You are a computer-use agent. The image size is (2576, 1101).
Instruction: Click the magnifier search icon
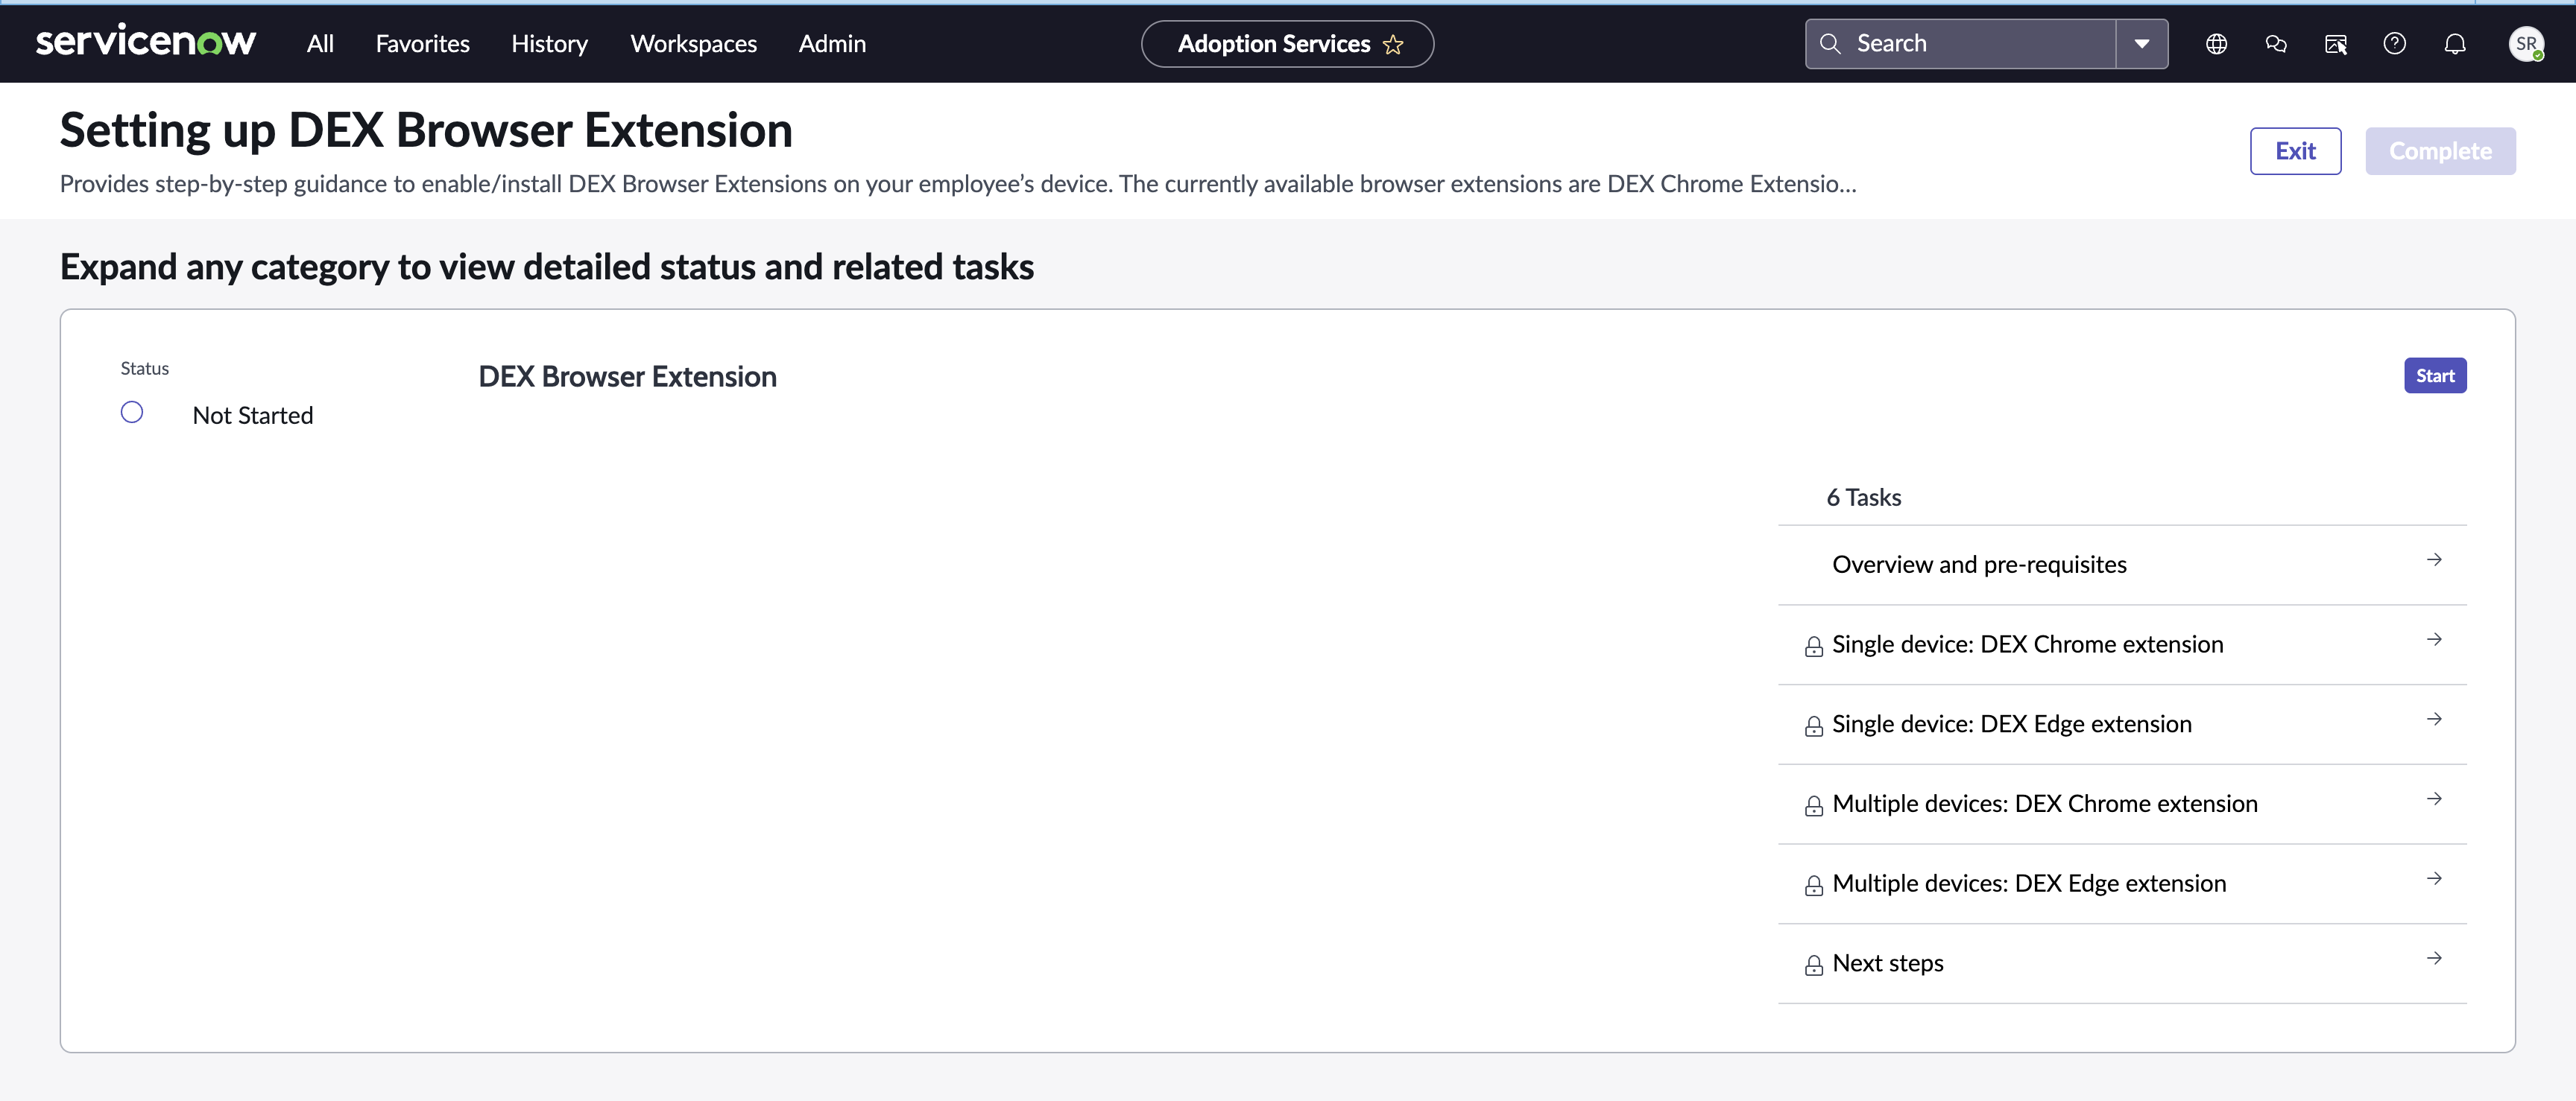point(1830,44)
